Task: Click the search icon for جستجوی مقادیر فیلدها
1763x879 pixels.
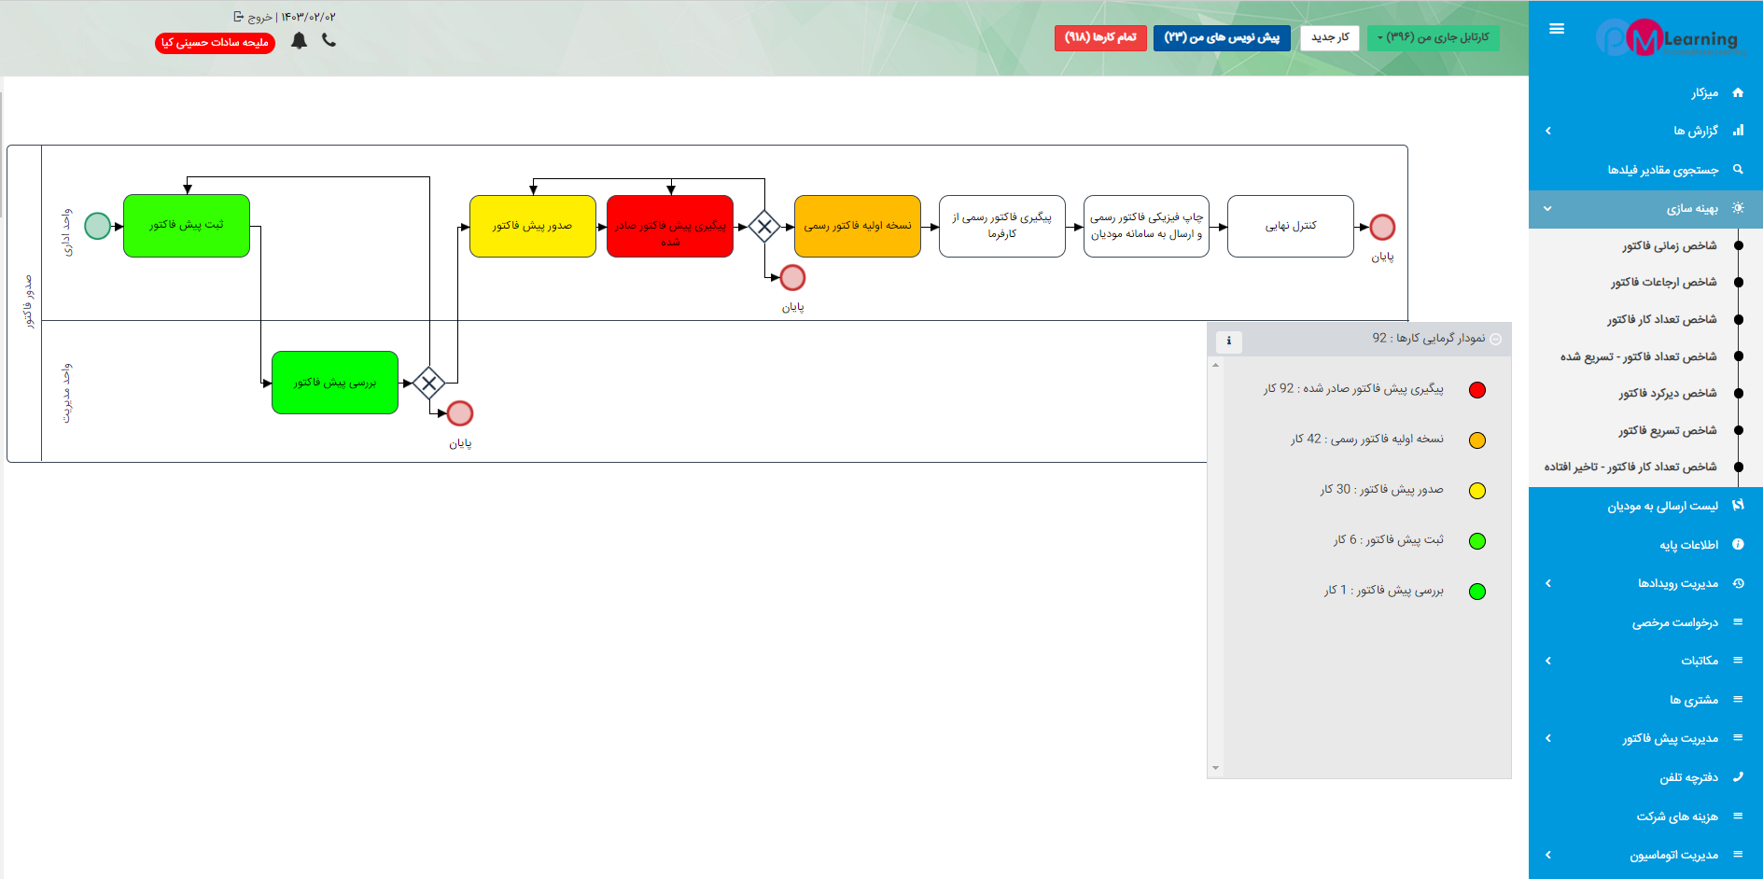Action: [x=1738, y=170]
